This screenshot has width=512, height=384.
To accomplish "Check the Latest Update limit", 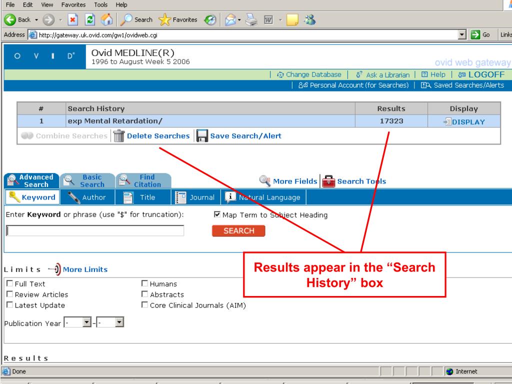I will 10,305.
